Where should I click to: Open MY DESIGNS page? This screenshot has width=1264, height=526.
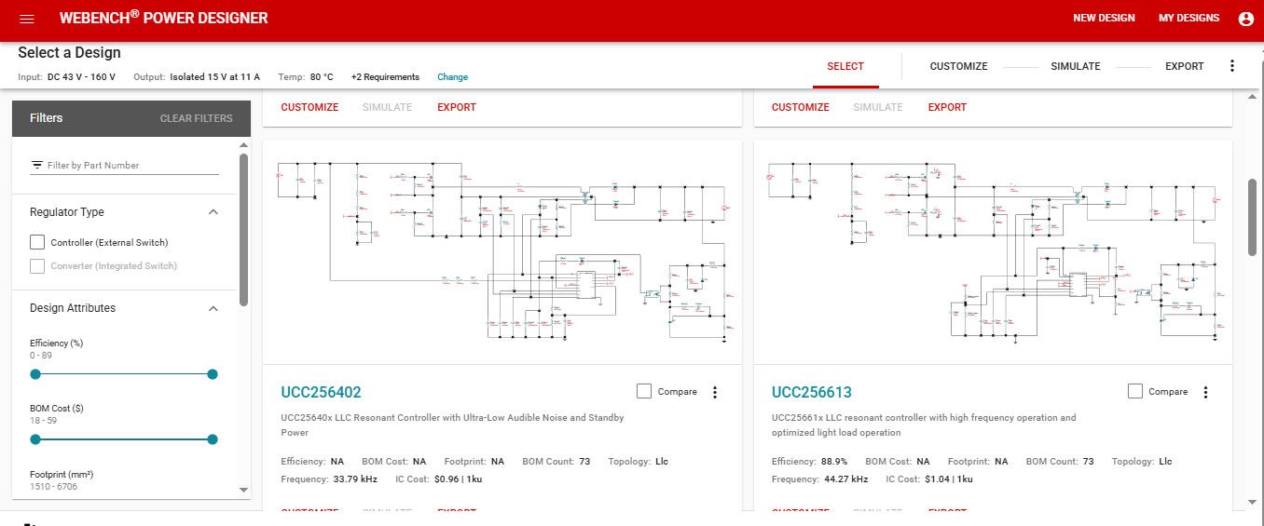[x=1188, y=18]
